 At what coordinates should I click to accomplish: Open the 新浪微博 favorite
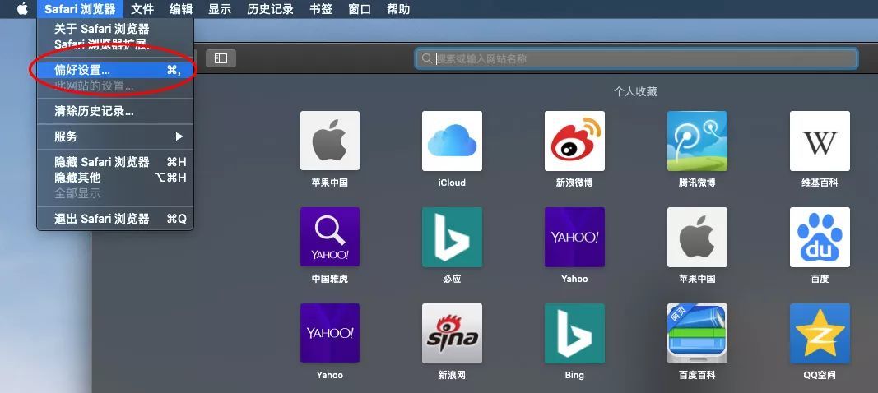tap(574, 141)
